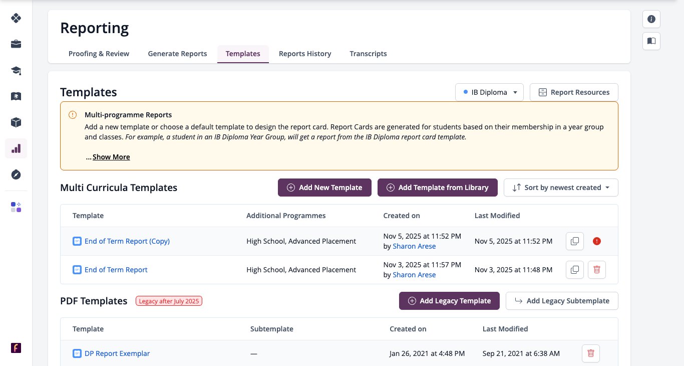The width and height of the screenshot is (684, 366).
Task: Open the book guide icon
Action: click(651, 41)
